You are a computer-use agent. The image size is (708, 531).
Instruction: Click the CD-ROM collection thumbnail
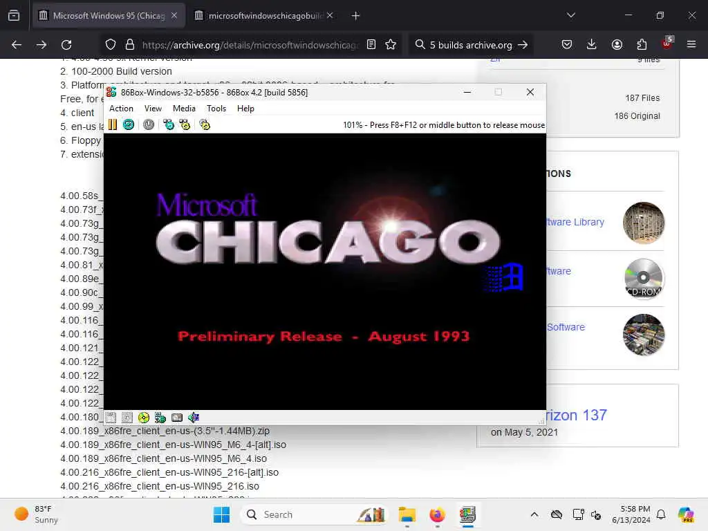(x=644, y=278)
